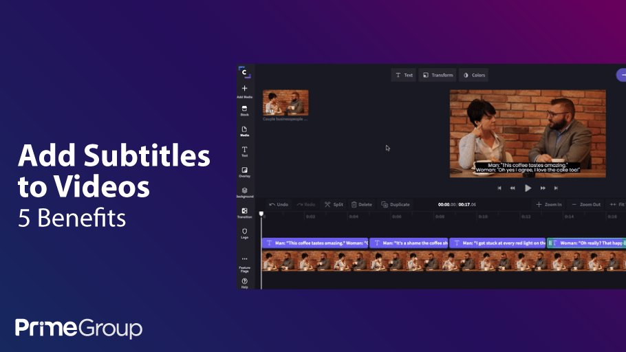Zoom In on the timeline

tap(549, 204)
